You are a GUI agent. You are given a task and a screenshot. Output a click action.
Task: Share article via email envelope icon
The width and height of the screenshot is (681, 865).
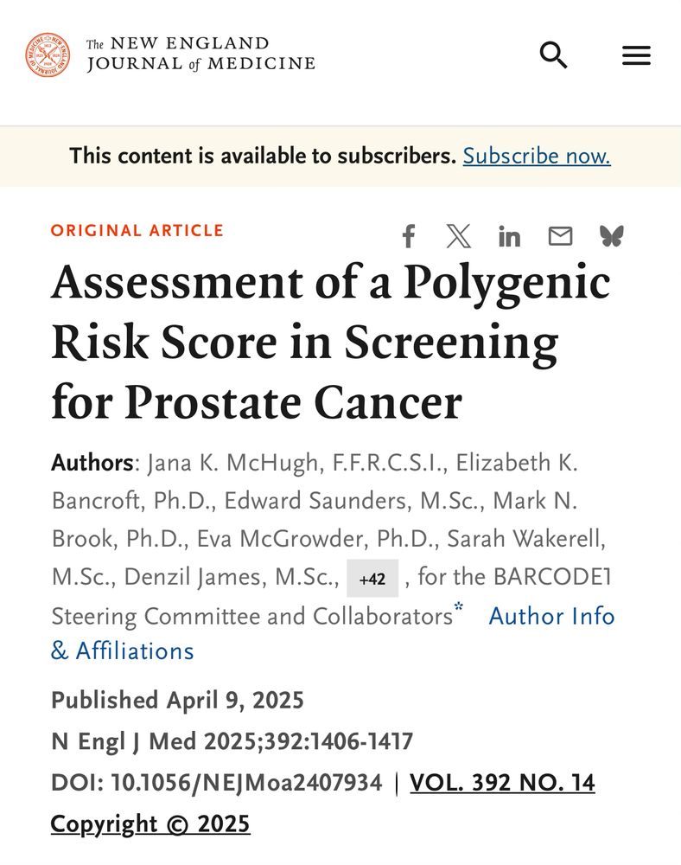click(560, 236)
